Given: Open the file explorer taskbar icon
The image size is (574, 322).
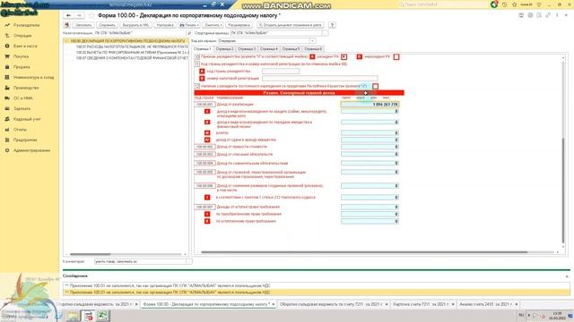Looking at the screenshot, I should click(x=73, y=316).
